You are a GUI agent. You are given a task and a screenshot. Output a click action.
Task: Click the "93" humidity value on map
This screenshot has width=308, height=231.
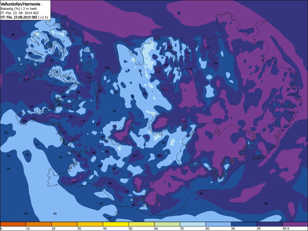26,213
